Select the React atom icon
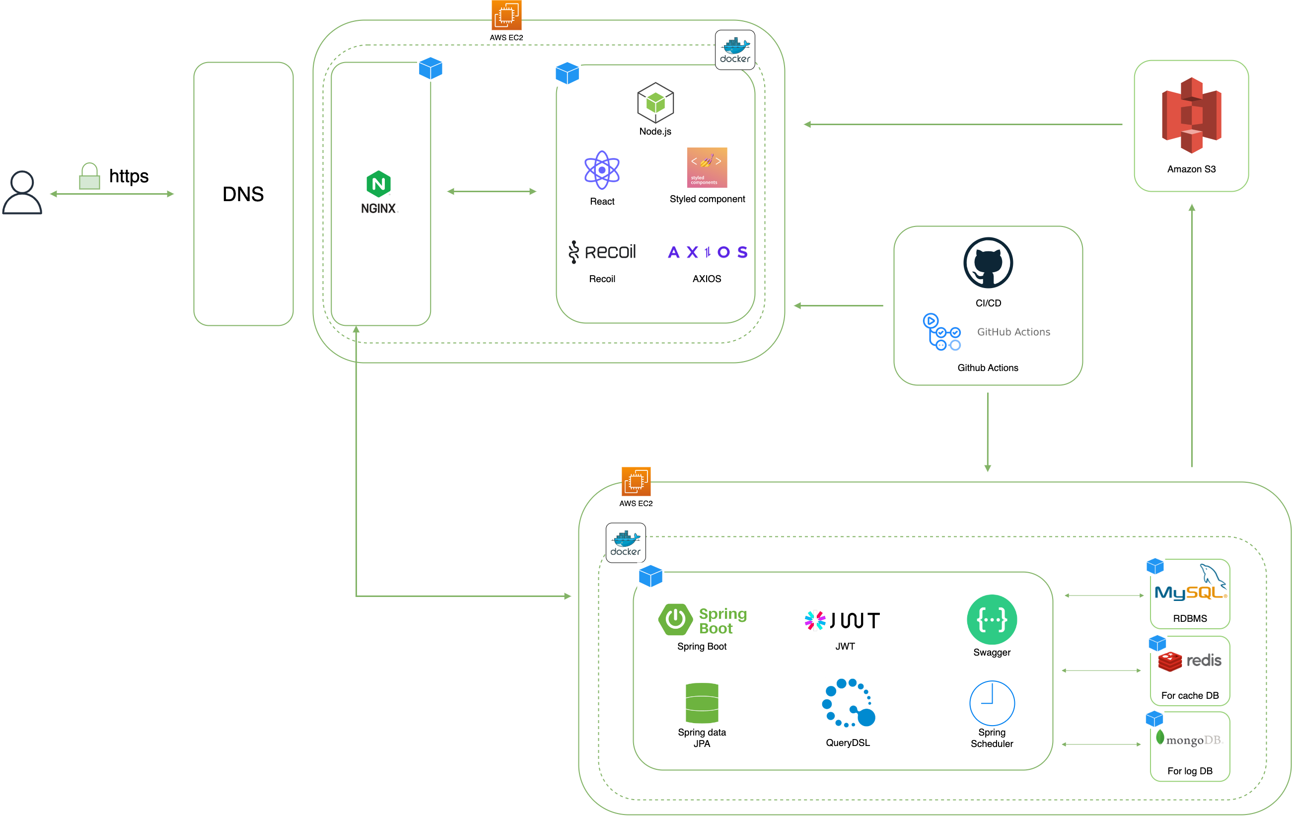Image resolution: width=1292 pixels, height=816 pixels. coord(601,170)
